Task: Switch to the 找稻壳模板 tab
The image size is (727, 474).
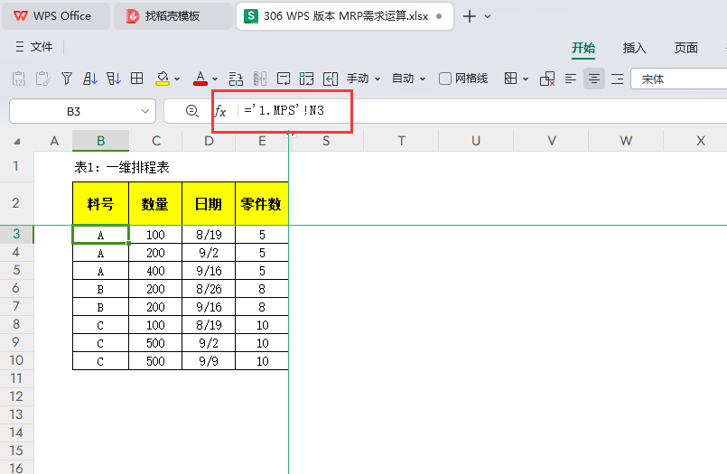Action: pos(172,16)
